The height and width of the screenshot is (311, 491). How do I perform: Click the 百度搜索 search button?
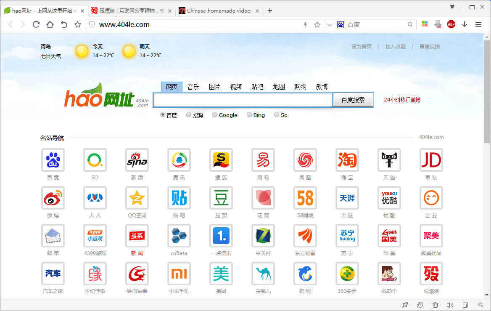click(353, 100)
